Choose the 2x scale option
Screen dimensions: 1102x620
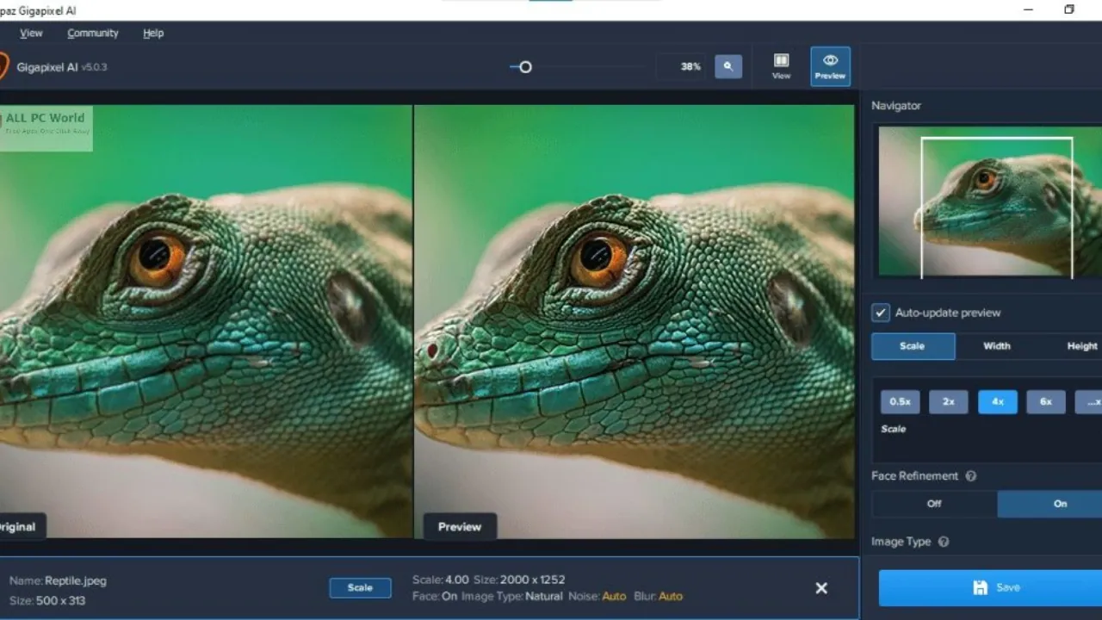click(x=949, y=401)
